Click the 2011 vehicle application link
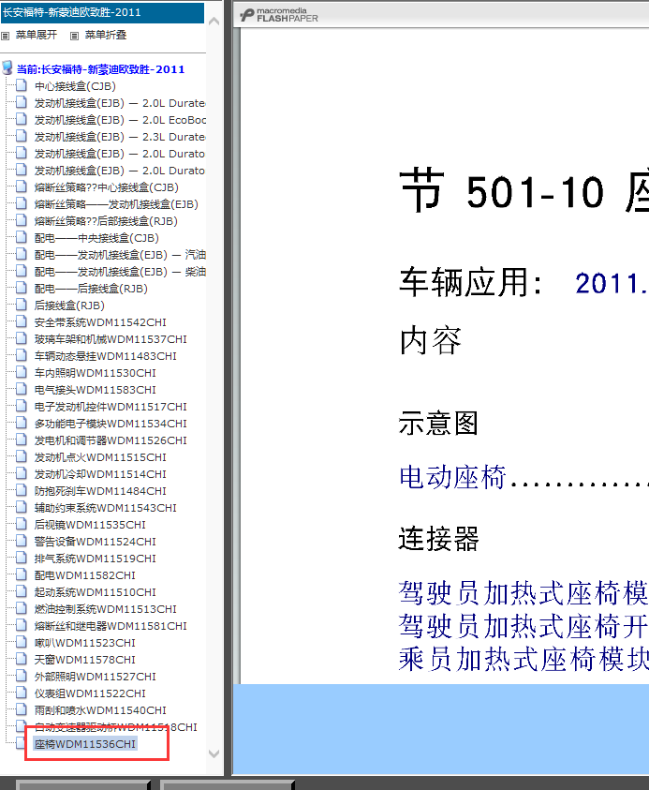Viewport: 649px width, 790px height. click(612, 284)
